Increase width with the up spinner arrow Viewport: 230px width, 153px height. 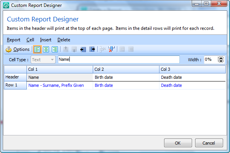(221, 58)
